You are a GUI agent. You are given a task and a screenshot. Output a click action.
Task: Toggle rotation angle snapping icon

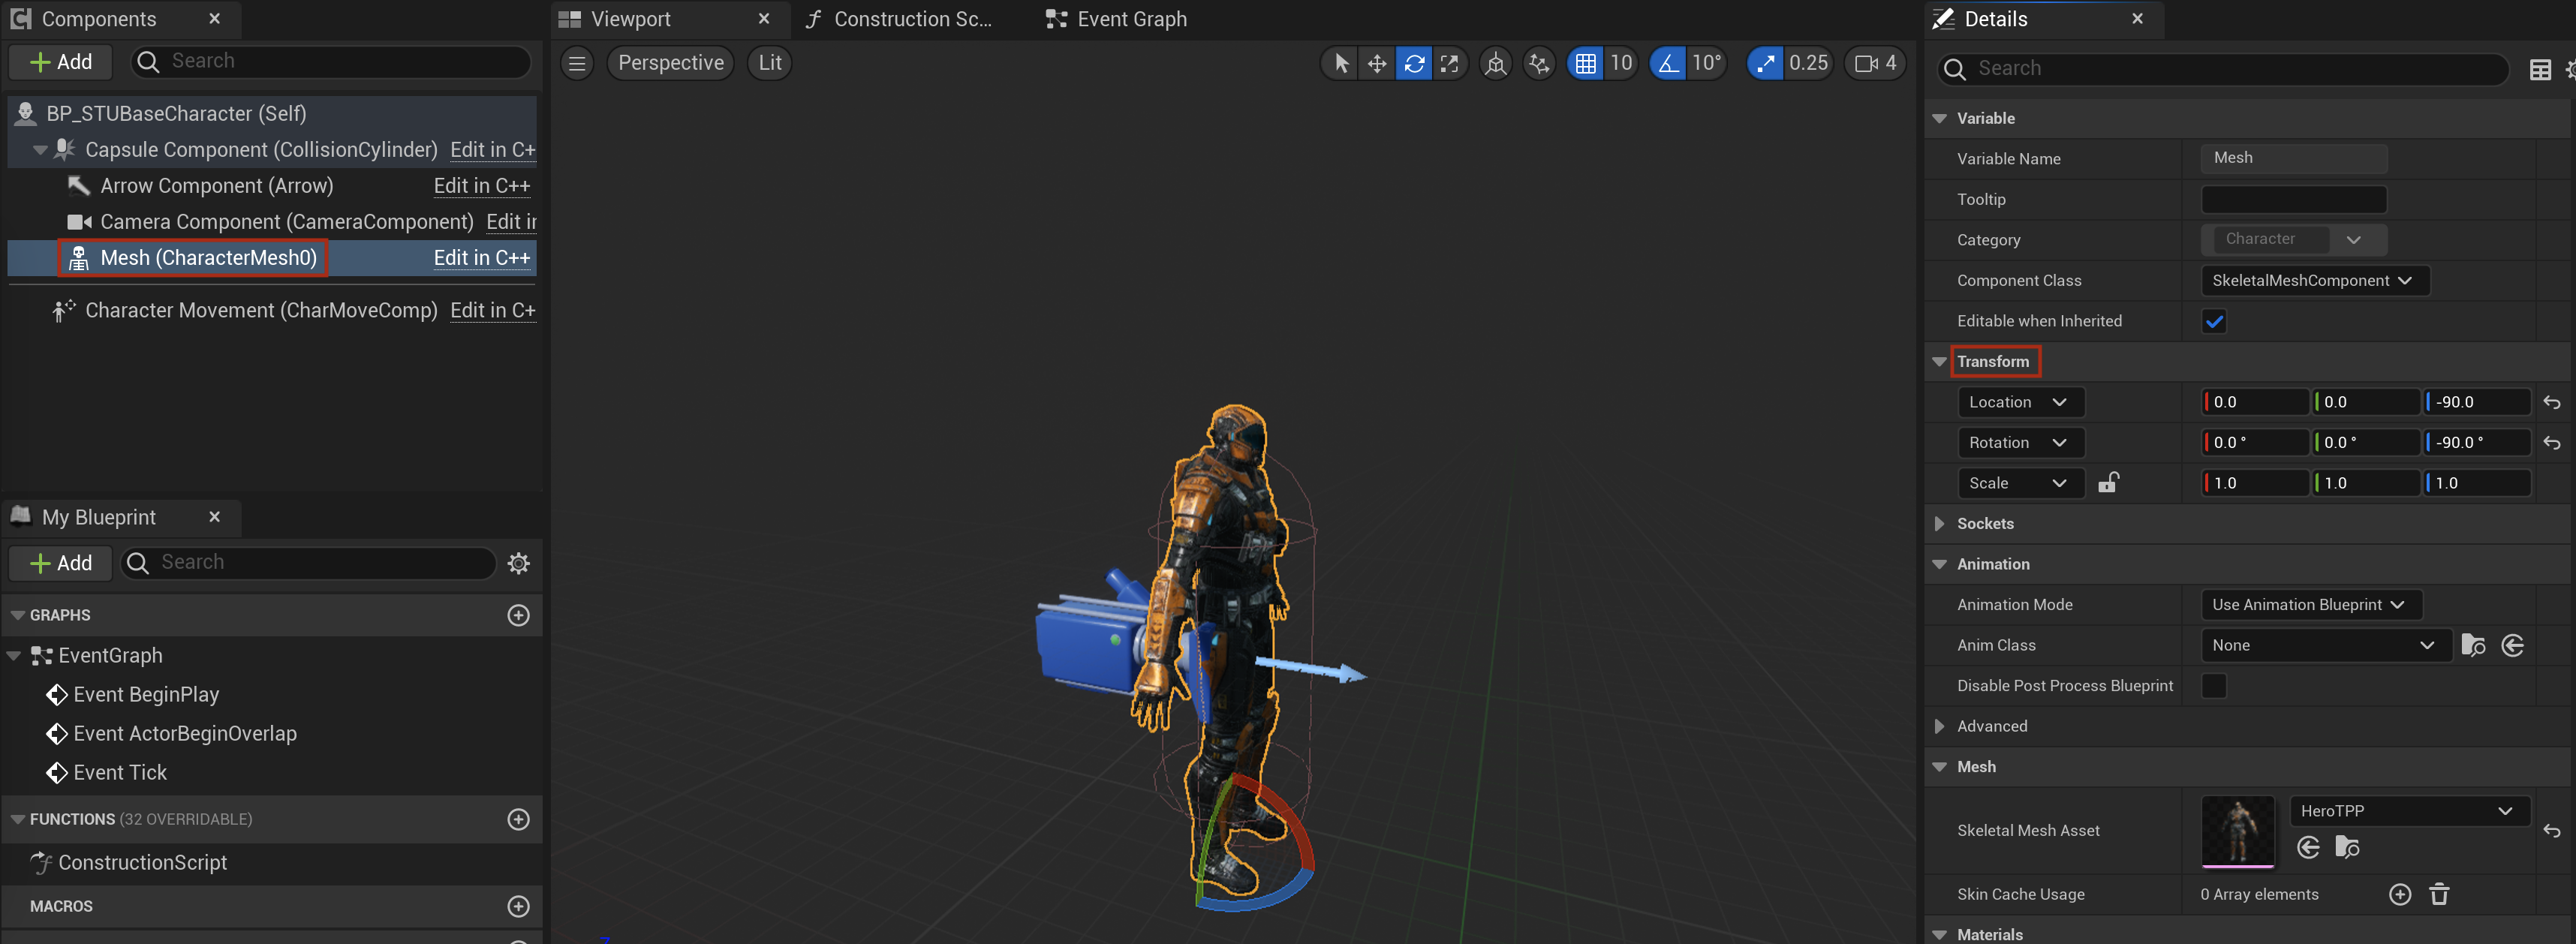click(1668, 63)
